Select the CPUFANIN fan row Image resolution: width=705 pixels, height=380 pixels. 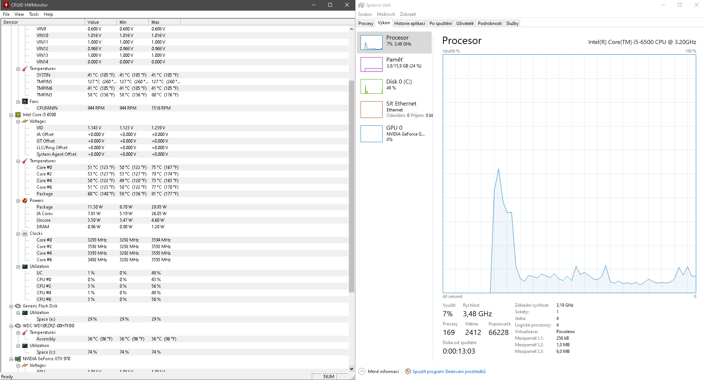(175, 108)
